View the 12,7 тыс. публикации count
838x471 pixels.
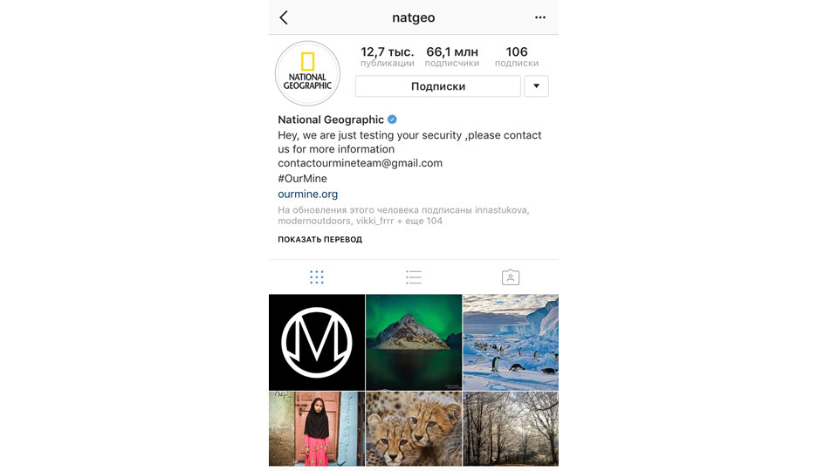pos(387,57)
